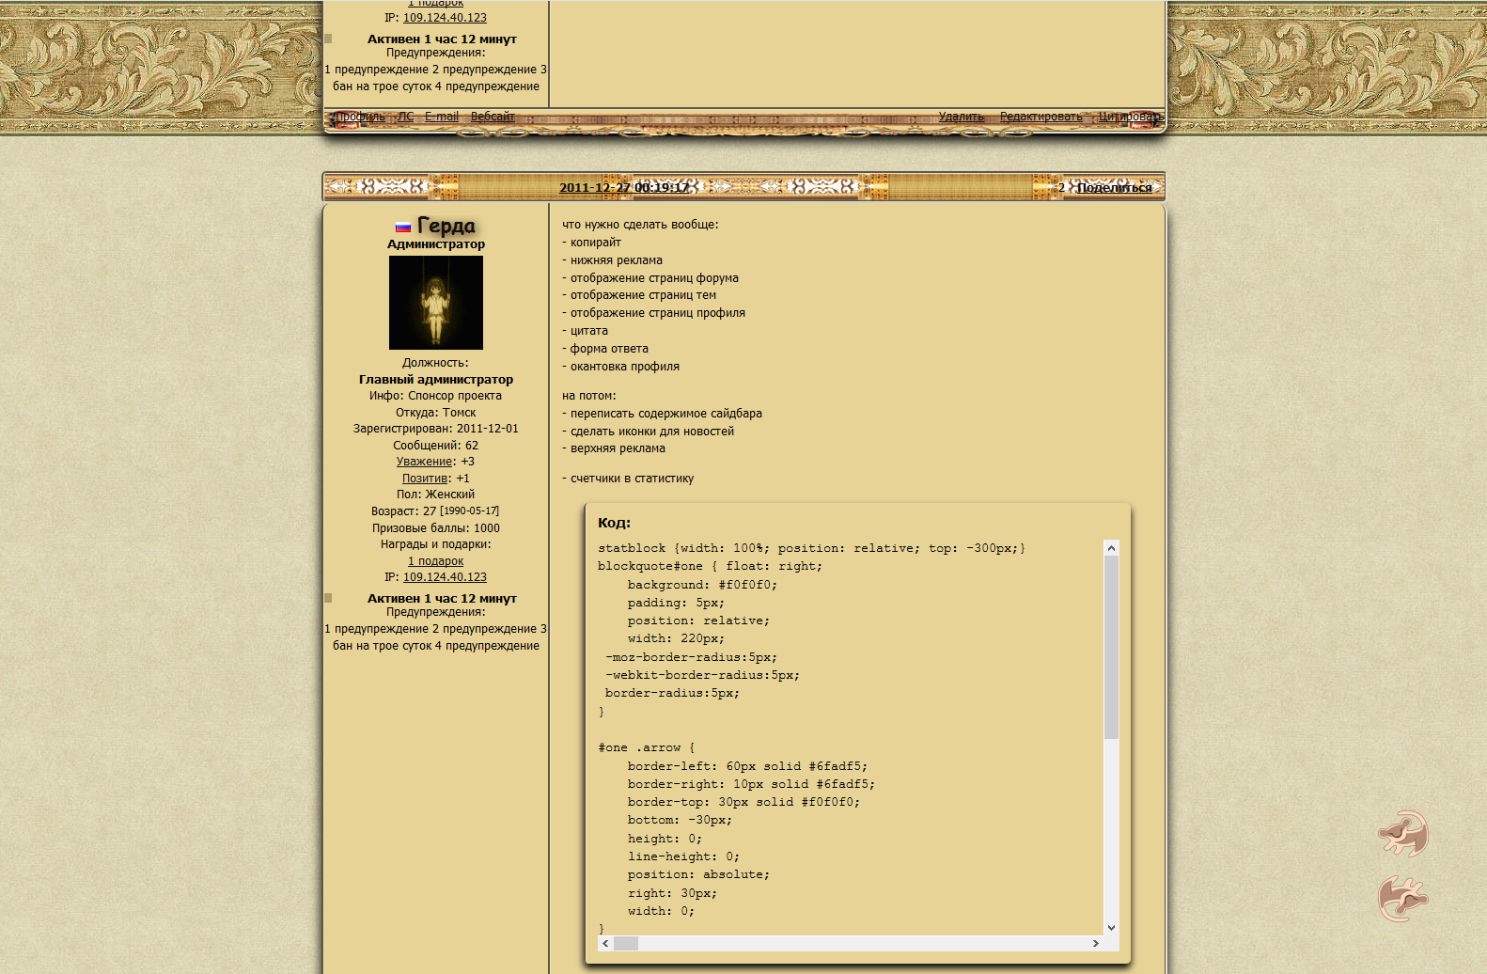Click the Позитив link in user info
The height and width of the screenshot is (974, 1487).
(x=425, y=479)
